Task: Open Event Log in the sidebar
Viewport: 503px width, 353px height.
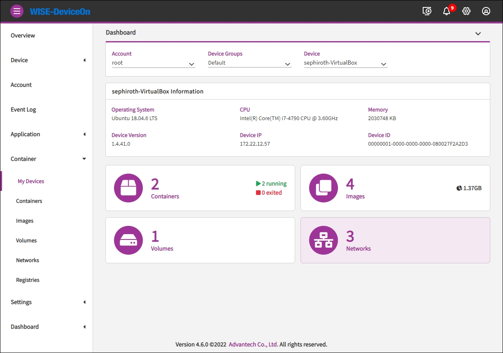Action: pyautogui.click(x=23, y=109)
